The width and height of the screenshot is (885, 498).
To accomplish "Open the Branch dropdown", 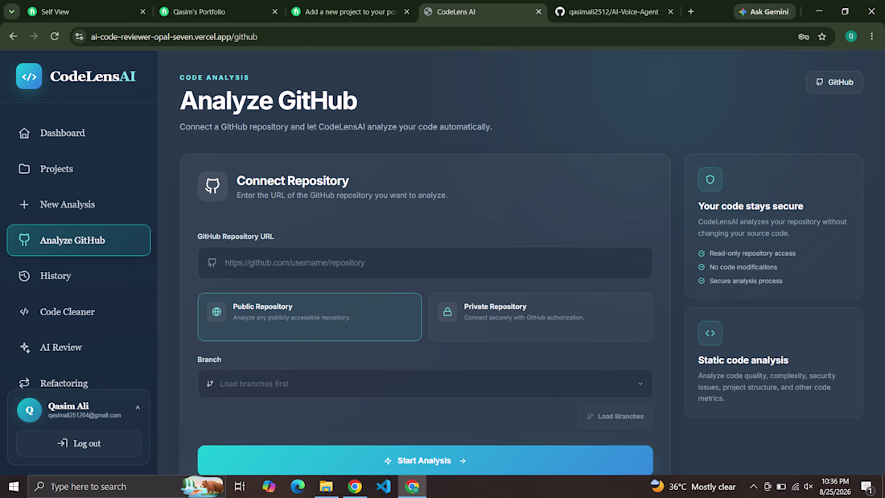I will 425,384.
